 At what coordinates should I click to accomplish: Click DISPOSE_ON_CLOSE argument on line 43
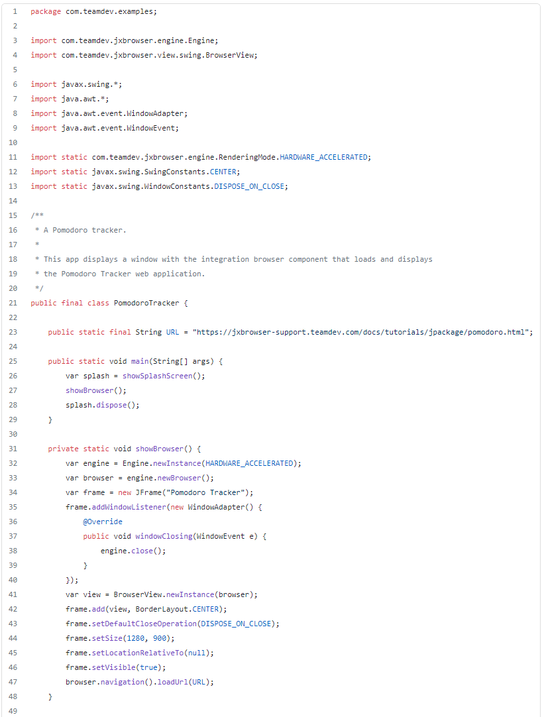point(236,624)
